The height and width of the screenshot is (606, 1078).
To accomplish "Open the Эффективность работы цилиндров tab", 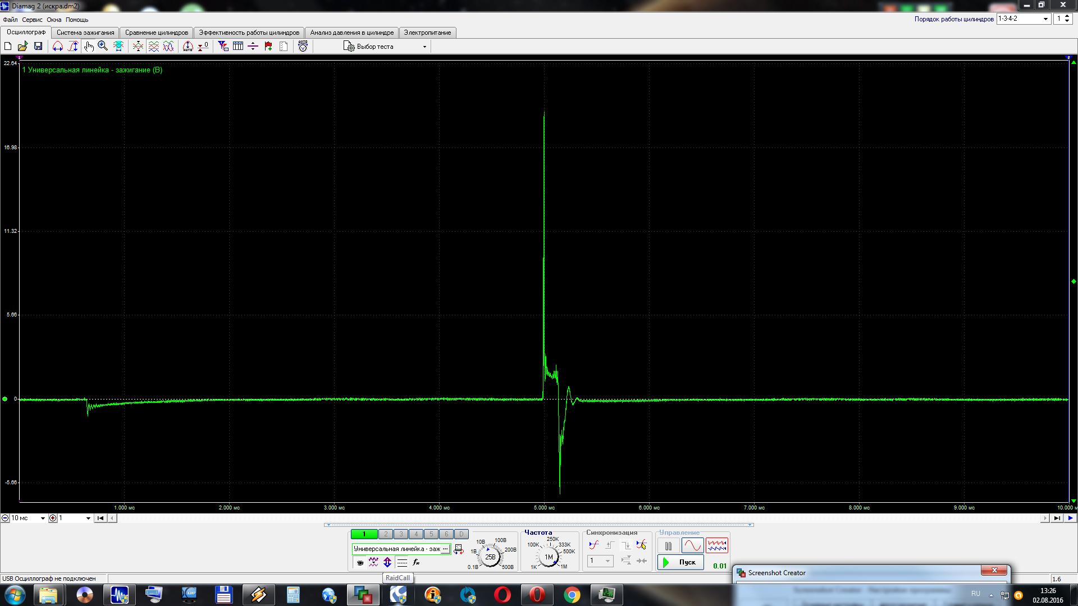I will click(x=249, y=33).
